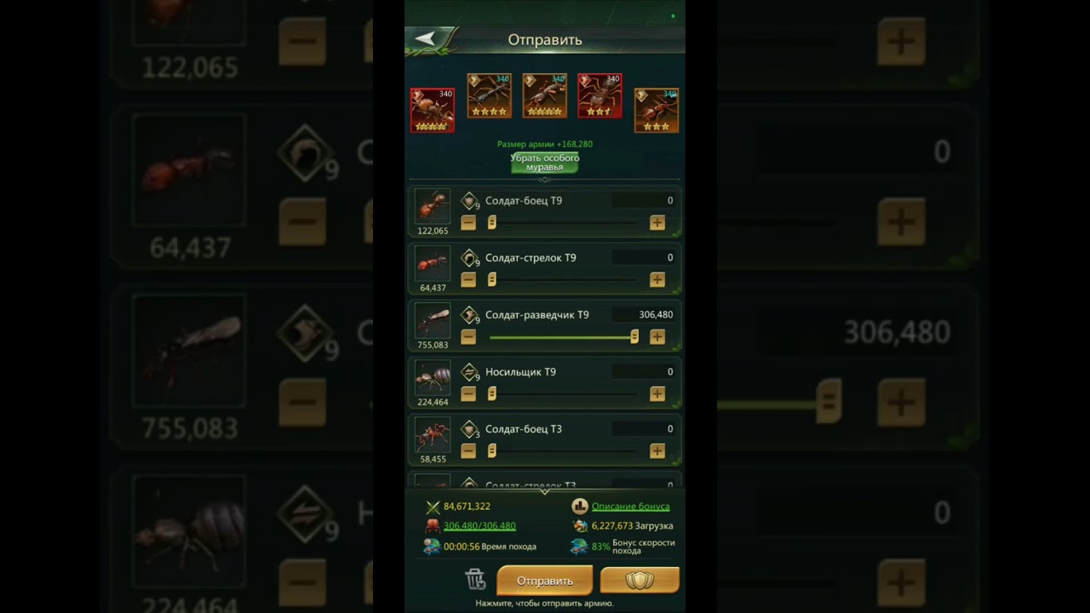Click the Солдат-разведчик T9 slider handle

pos(634,336)
